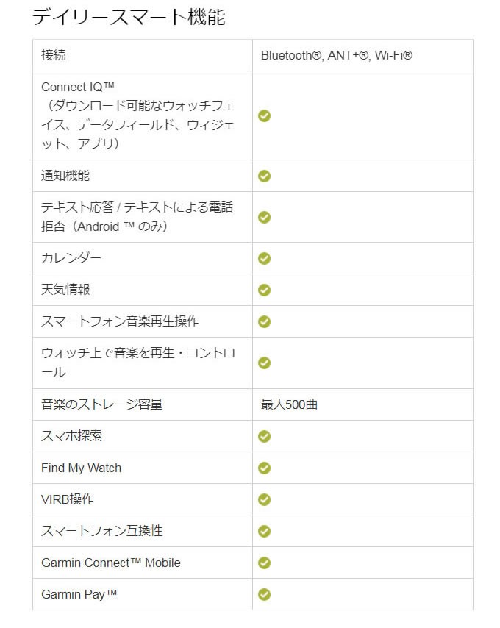Click the 接続 row label
500x628 pixels.
tap(53, 55)
